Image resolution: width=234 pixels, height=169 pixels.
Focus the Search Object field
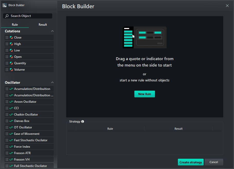click(x=28, y=16)
